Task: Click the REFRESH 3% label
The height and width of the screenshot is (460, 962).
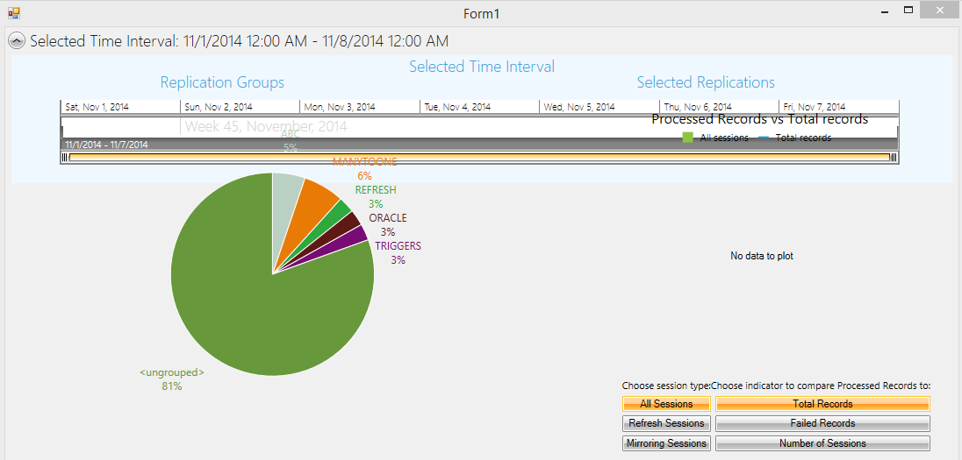Action: (x=376, y=196)
